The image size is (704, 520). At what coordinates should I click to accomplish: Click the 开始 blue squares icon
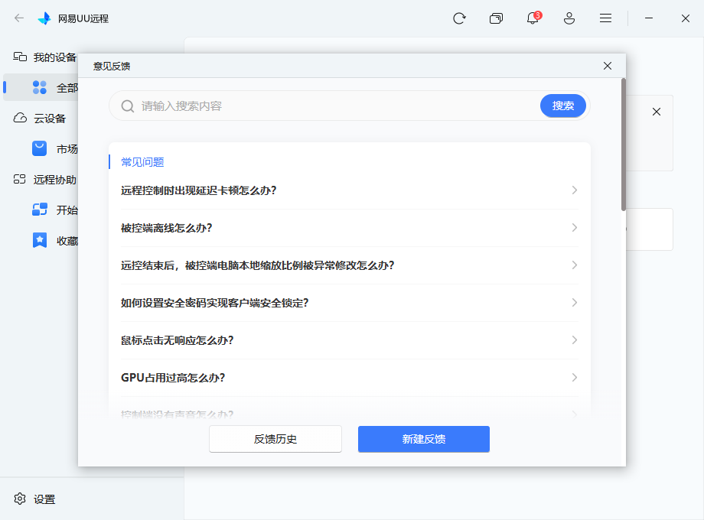point(40,210)
